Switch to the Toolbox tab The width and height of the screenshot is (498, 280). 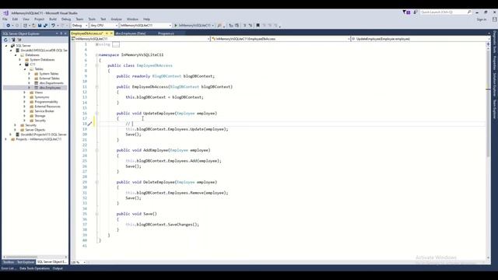[x=9, y=262]
